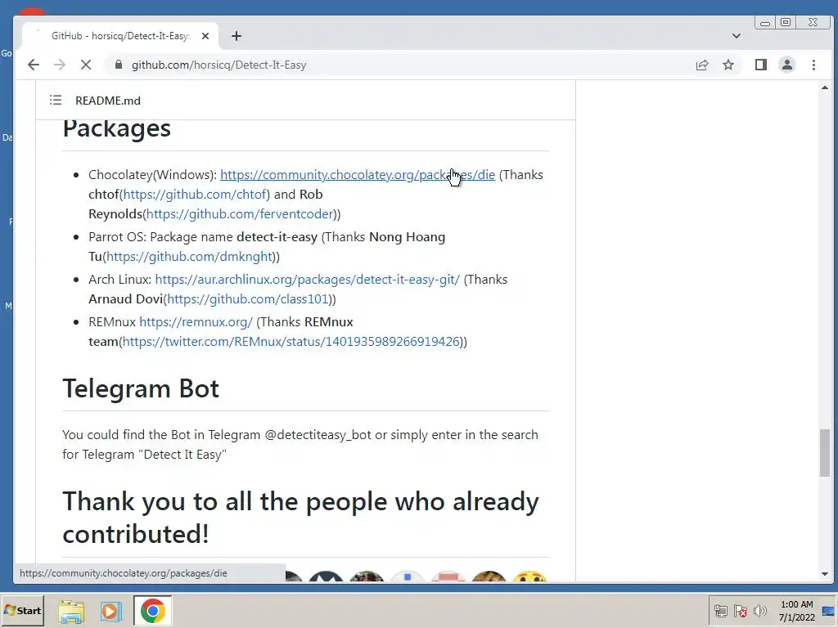The image size is (838, 628).
Task: Open the Action Center flag tray icon
Action: coord(740,611)
